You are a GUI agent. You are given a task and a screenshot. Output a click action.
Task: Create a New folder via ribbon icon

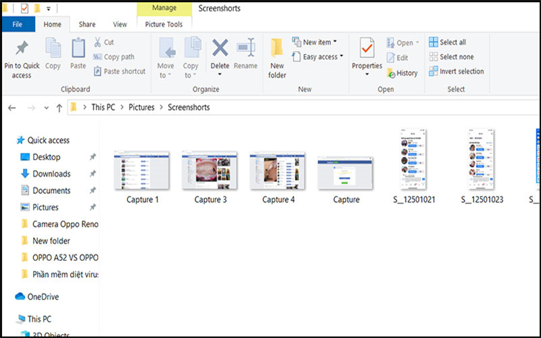[x=277, y=48]
